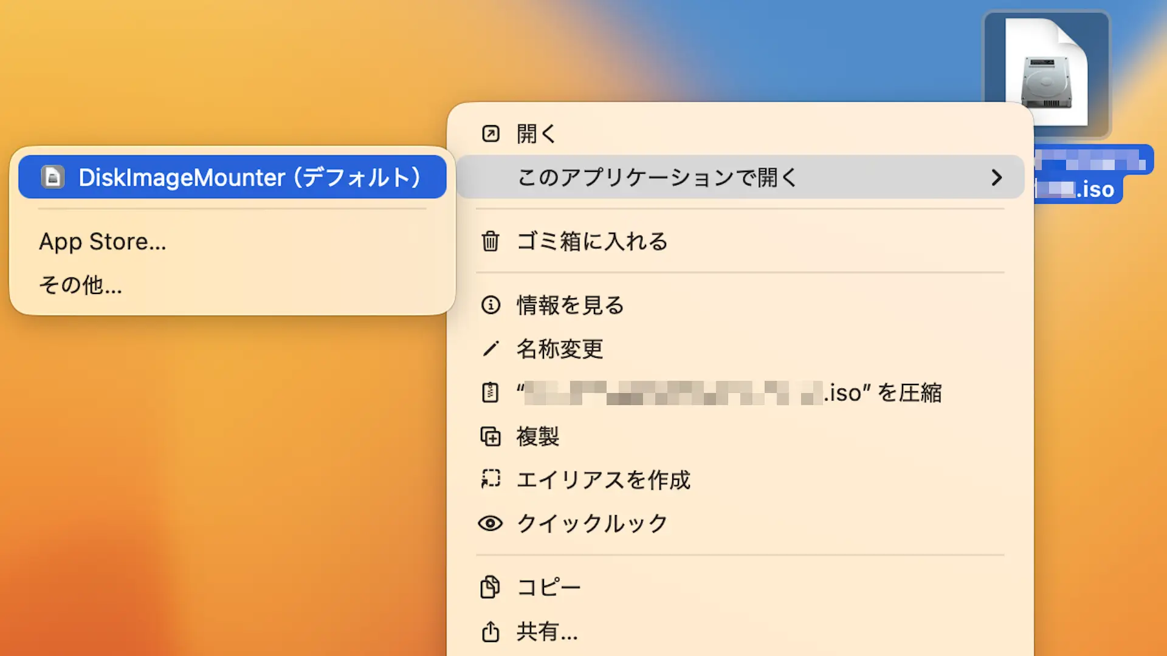
Task: Select DiskImageMounter (デフォルト) entry
Action: click(x=249, y=177)
